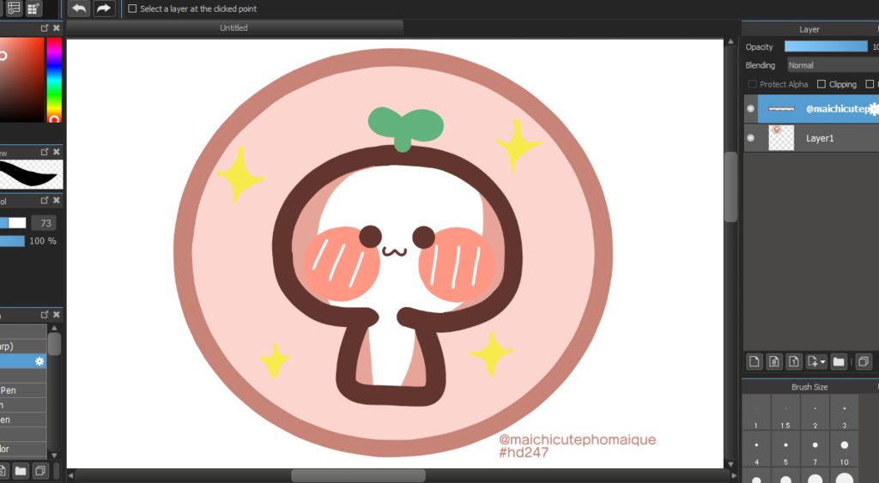This screenshot has width=879, height=483.
Task: Click the brush opacity slider at 100 %
Action: 12,241
